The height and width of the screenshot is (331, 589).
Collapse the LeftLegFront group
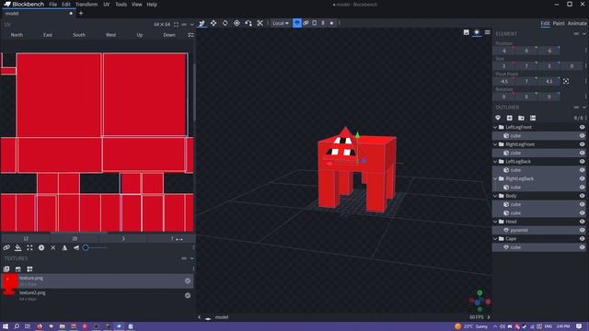click(495, 127)
